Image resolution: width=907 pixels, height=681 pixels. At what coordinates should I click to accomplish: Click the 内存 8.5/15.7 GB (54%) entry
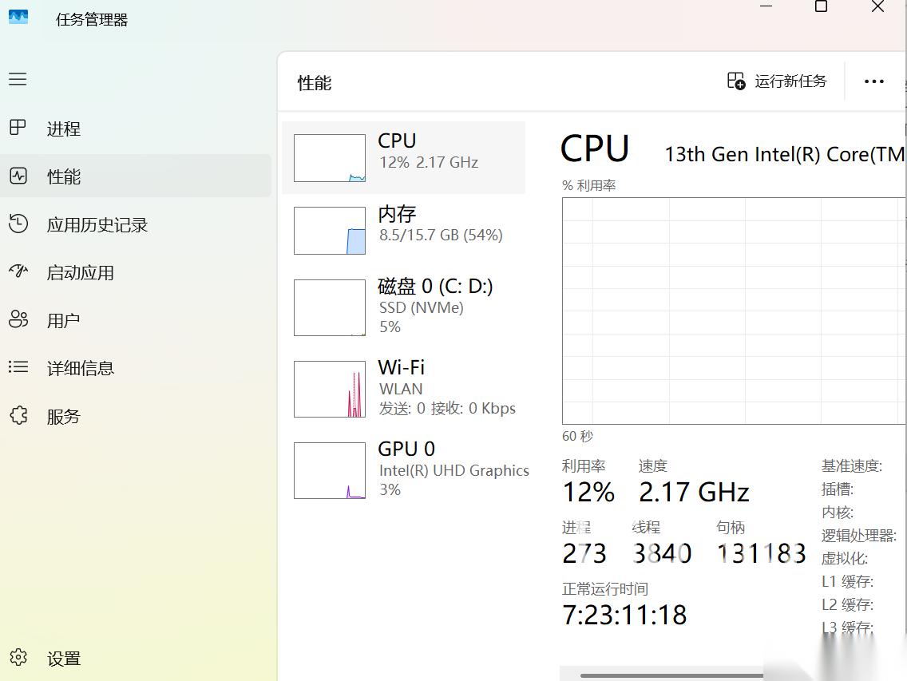[404, 230]
